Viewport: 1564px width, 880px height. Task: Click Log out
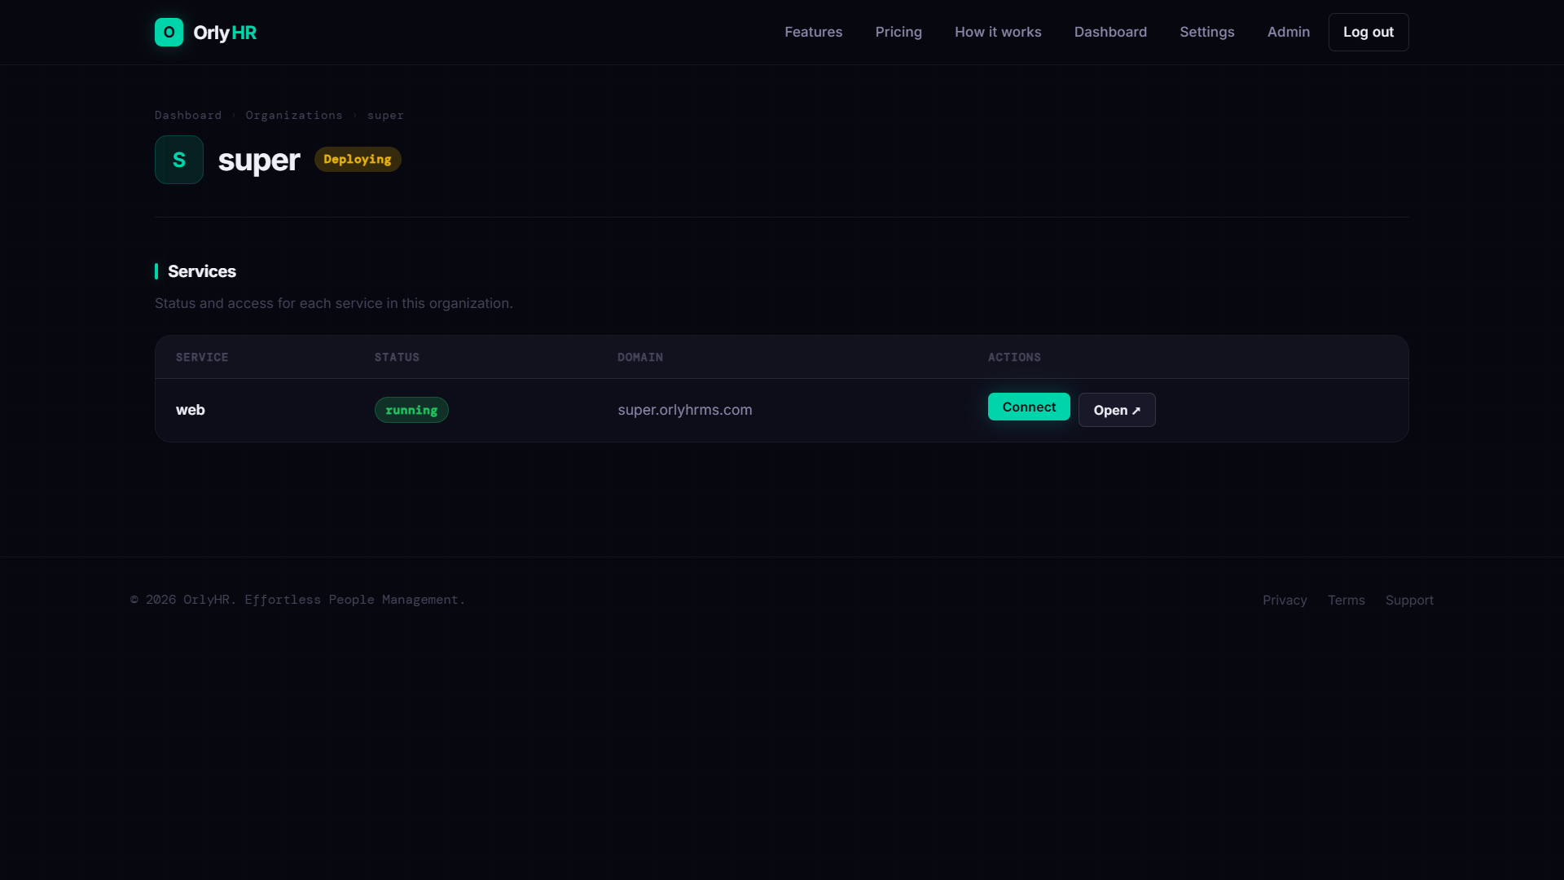click(1368, 32)
